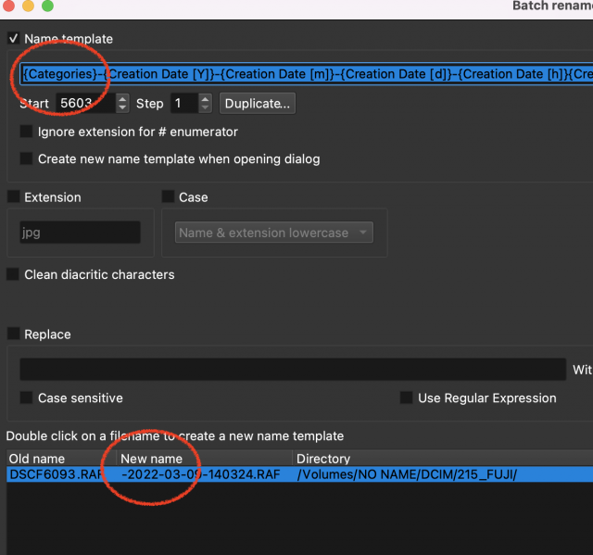Close the window with red button

(x=8, y=6)
